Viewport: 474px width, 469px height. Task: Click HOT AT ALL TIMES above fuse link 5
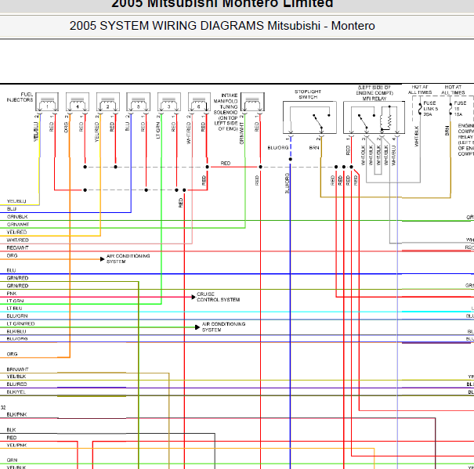(420, 90)
